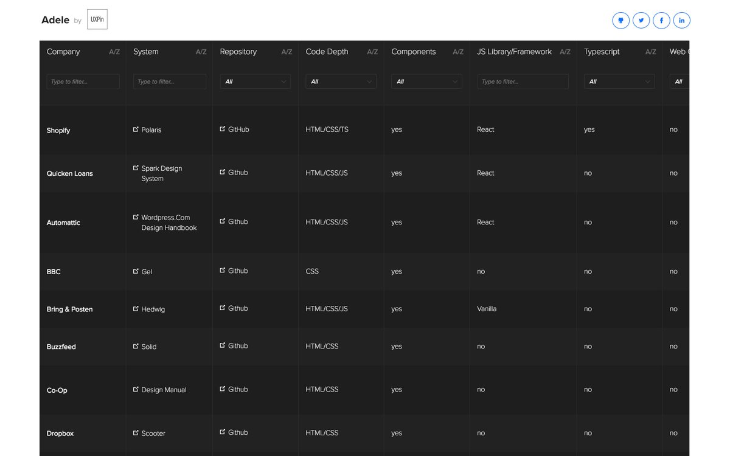Image resolution: width=730 pixels, height=456 pixels.
Task: Click the BBC company cell
Action: tap(54, 272)
